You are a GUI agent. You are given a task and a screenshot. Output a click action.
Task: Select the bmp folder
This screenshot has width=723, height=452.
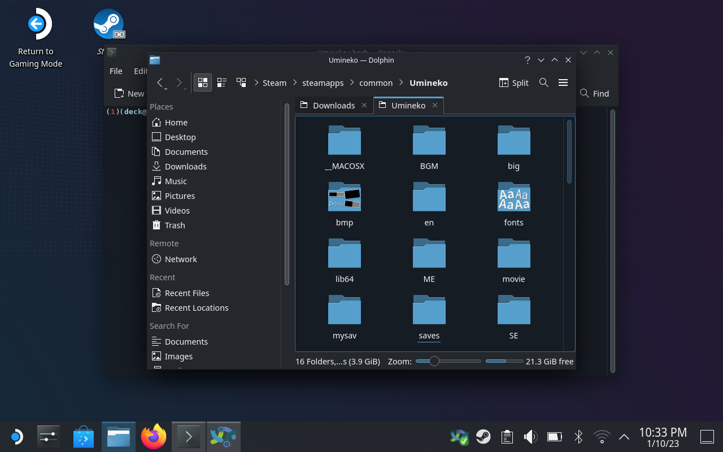pos(345,205)
